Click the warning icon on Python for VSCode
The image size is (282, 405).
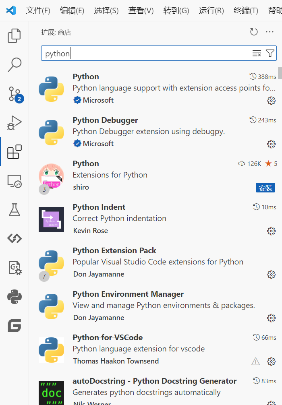[x=256, y=362]
